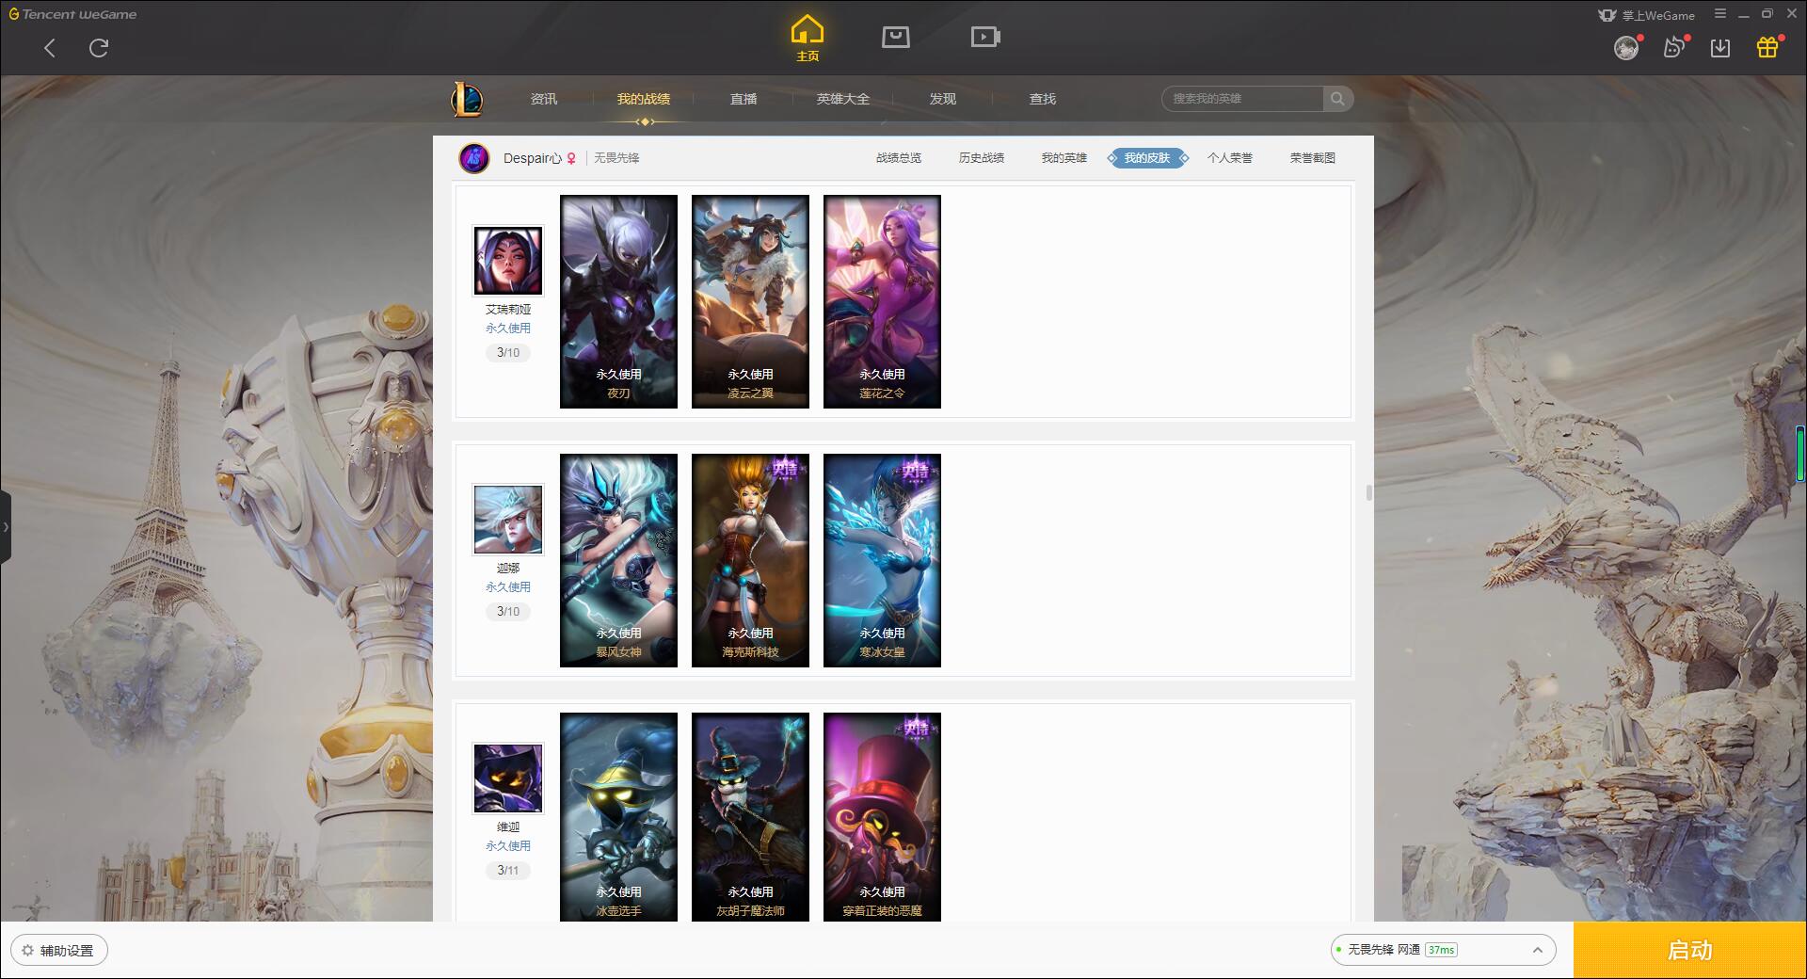This screenshot has width=1807, height=979.
Task: Select 我的皮肤 sub-tab
Action: 1147,158
